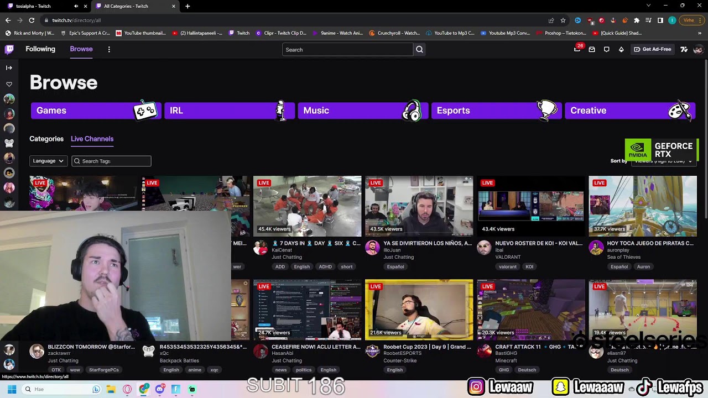Open ibai's 43.4K viewers VALORANT thumbnail

click(x=531, y=206)
